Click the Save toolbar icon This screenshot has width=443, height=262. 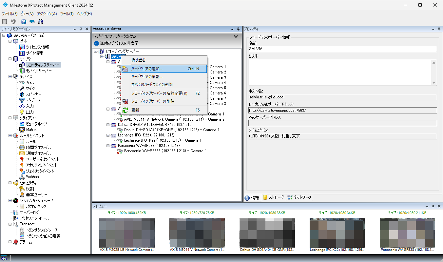tap(5, 22)
